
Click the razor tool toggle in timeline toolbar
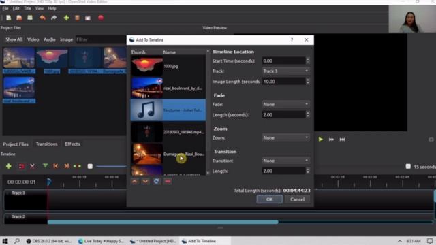click(x=32, y=166)
